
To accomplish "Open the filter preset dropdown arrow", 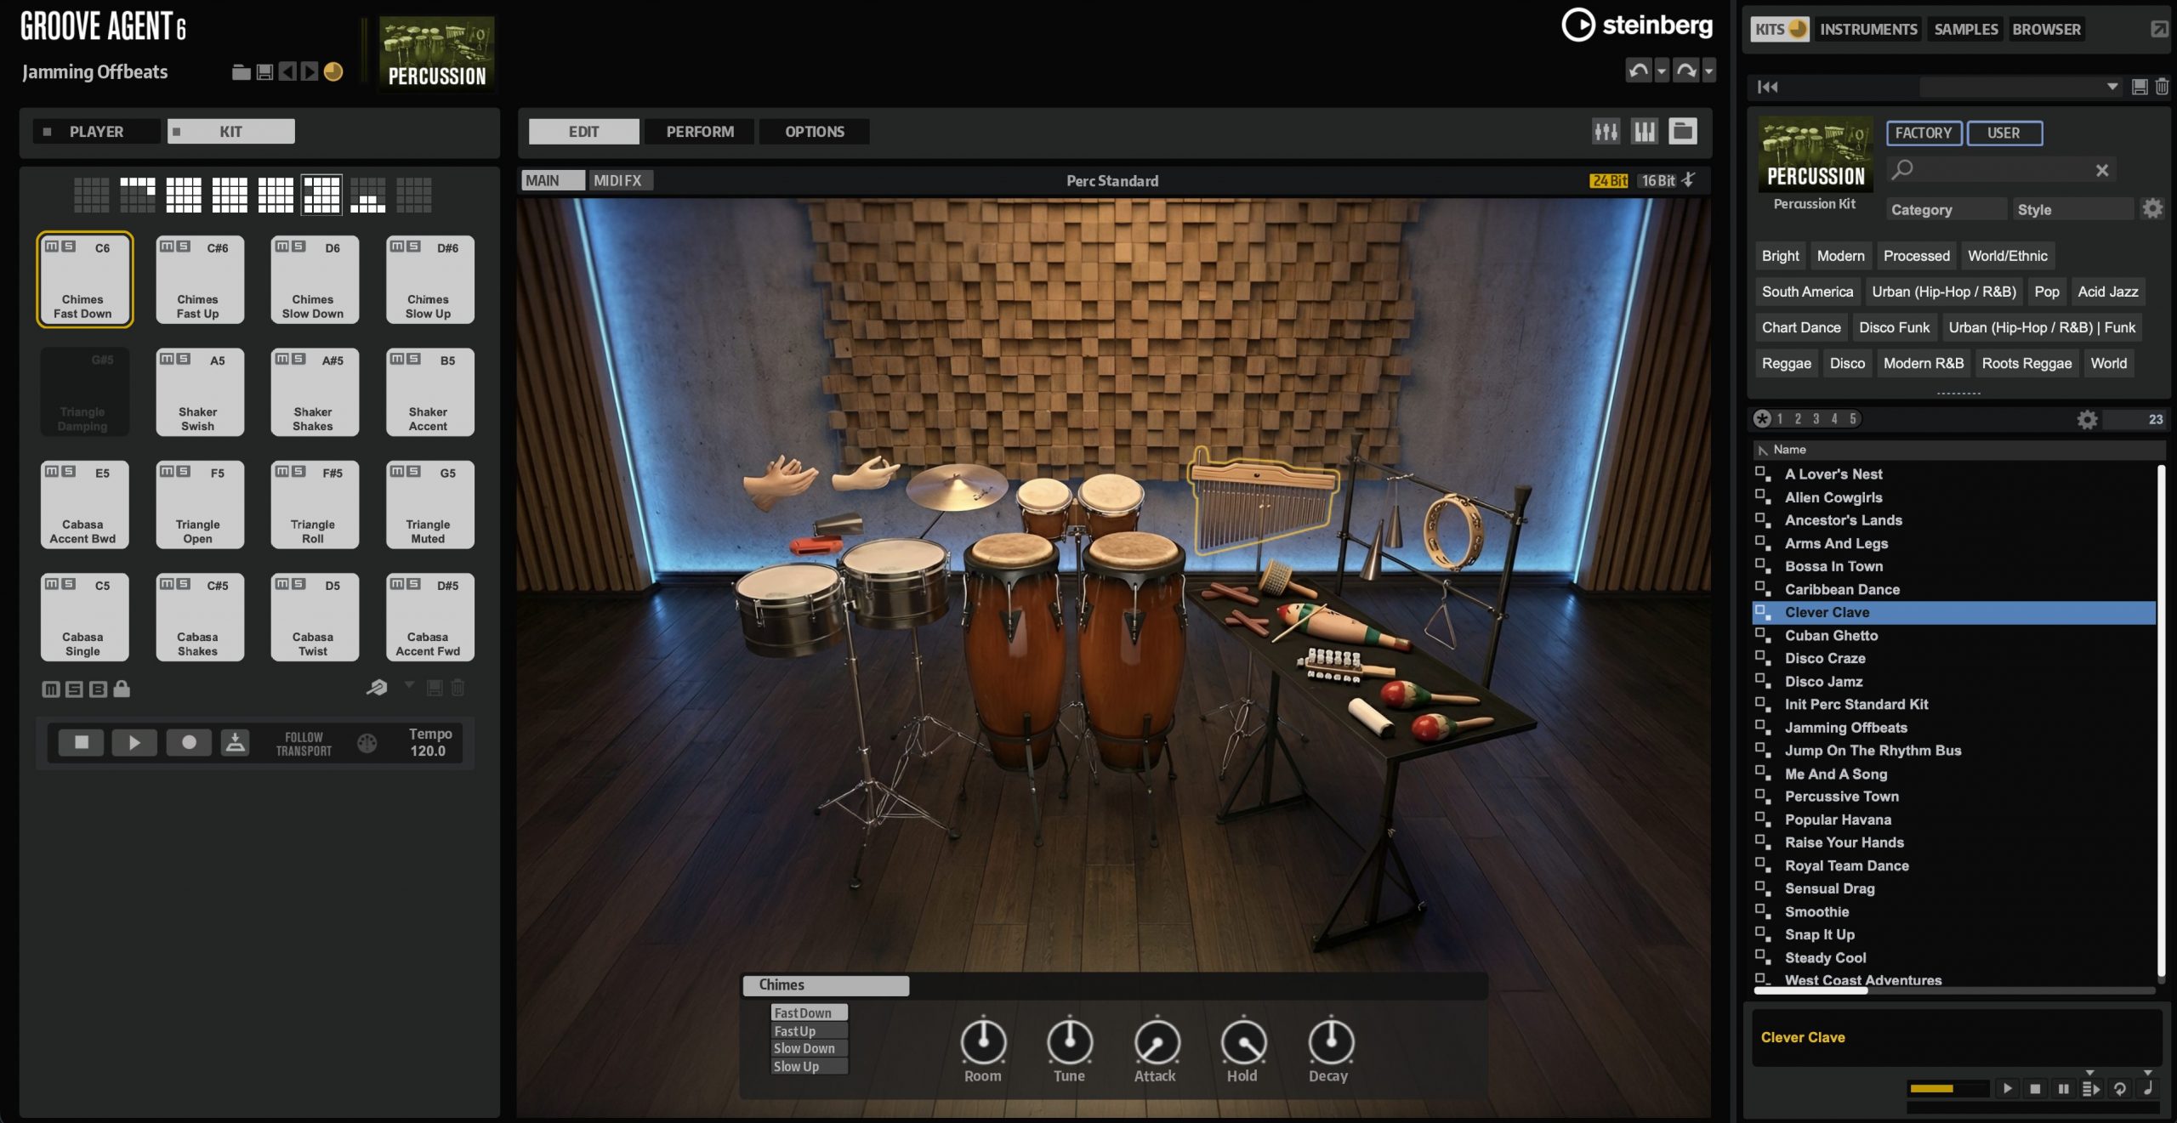I will pyautogui.click(x=2112, y=87).
